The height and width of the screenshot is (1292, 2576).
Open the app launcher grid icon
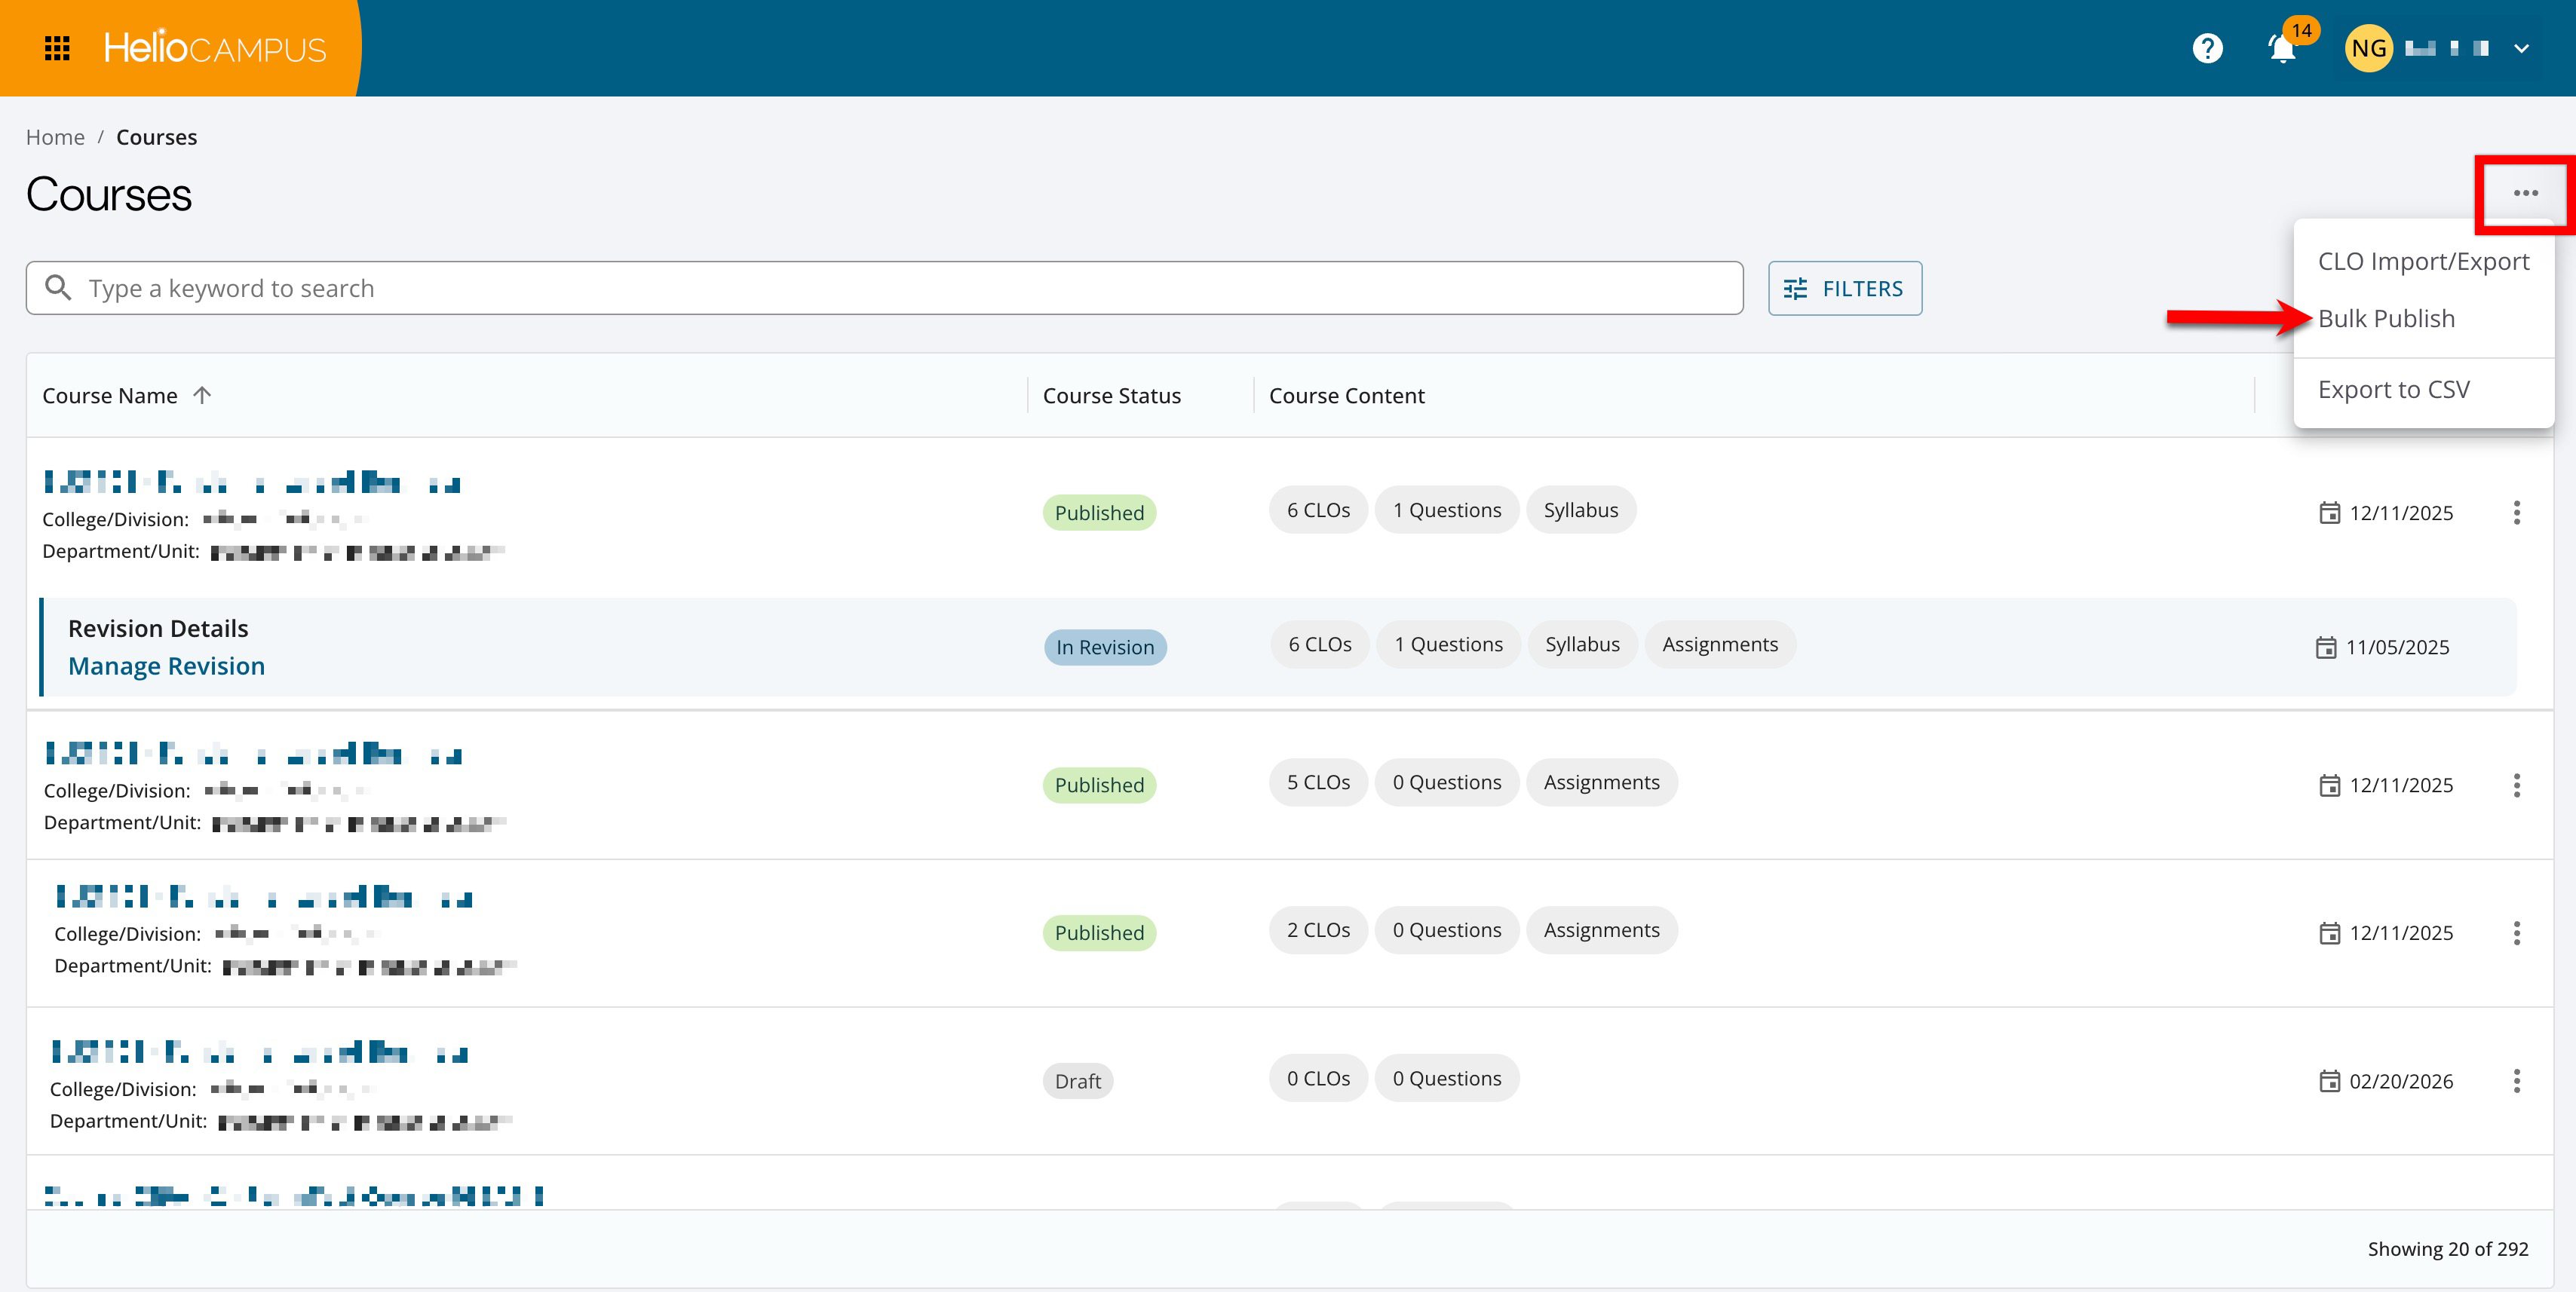[57, 48]
